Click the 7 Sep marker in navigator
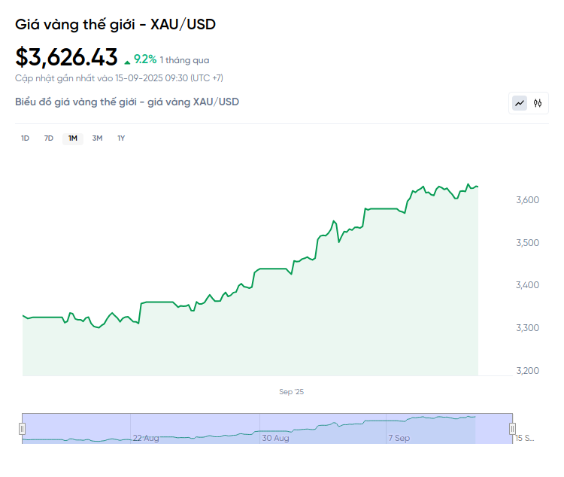This screenshot has width=564, height=477. 399,437
